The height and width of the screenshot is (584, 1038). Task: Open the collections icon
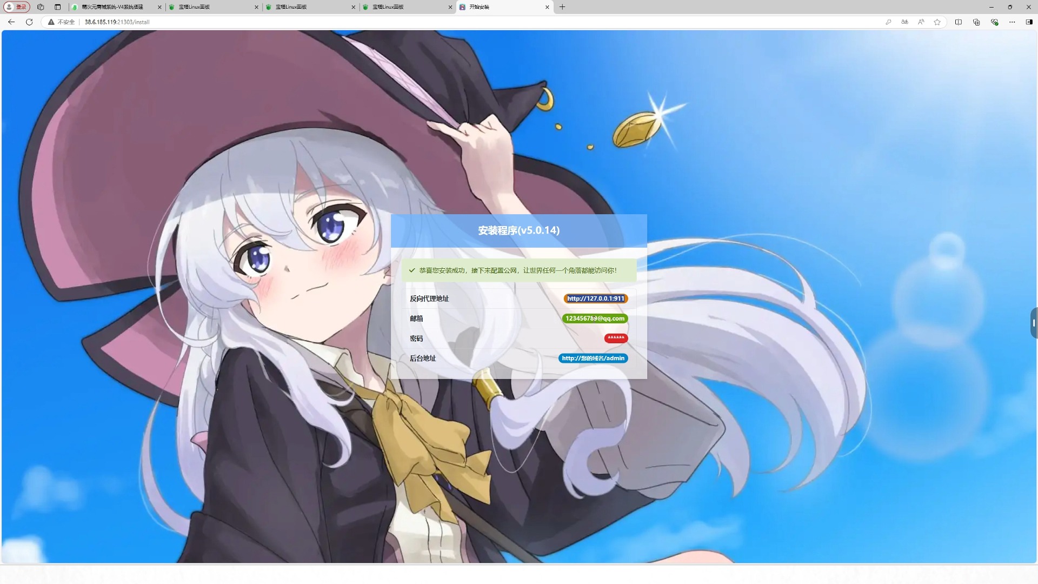(x=976, y=22)
